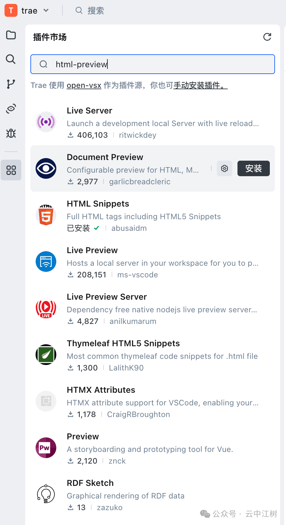Image resolution: width=286 pixels, height=525 pixels.
Task: Click publisher name LalithK90
Action: click(126, 368)
